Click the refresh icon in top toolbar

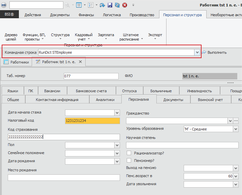click(117, 5)
